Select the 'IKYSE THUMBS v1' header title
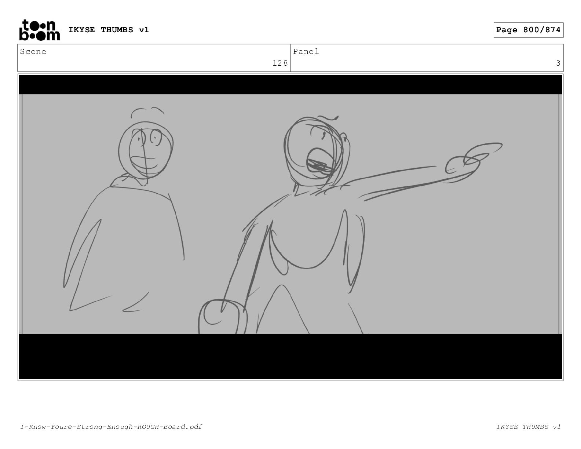Screen dimensions: 581x449 point(109,30)
